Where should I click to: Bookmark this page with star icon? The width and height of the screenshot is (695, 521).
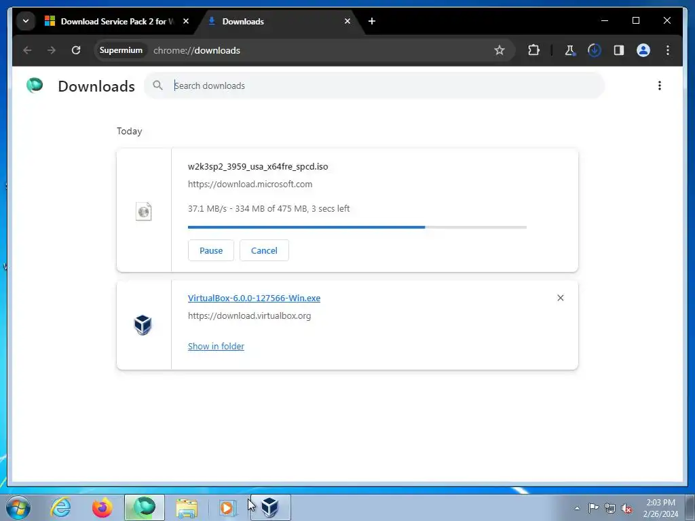tap(500, 50)
